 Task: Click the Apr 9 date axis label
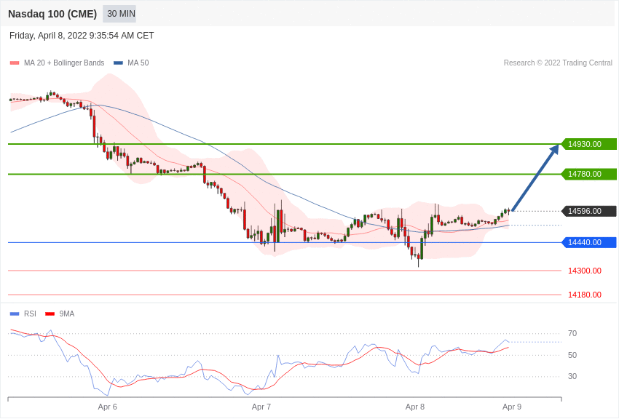coord(512,407)
